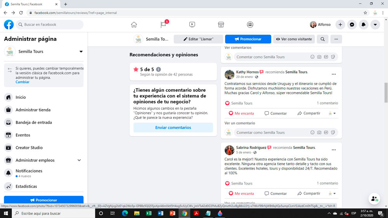Click the top Promocionar button
Viewport: 388px width, 218px height.
coord(248,39)
